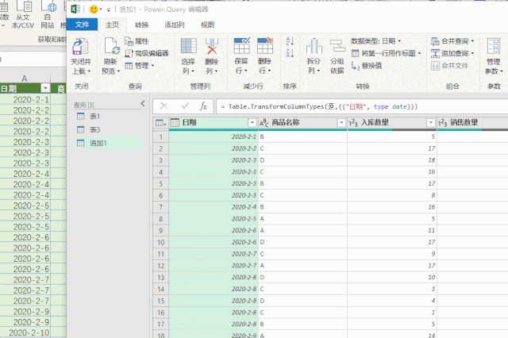
Task: Click the 拆分列 split column icon
Action: click(314, 46)
